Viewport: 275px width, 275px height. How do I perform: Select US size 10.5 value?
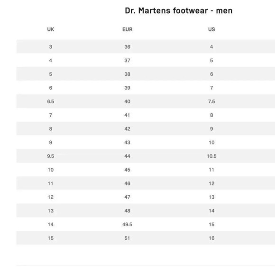coord(211,156)
